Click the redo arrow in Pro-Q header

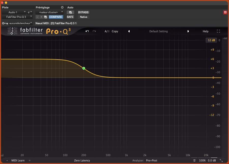click(x=94, y=31)
